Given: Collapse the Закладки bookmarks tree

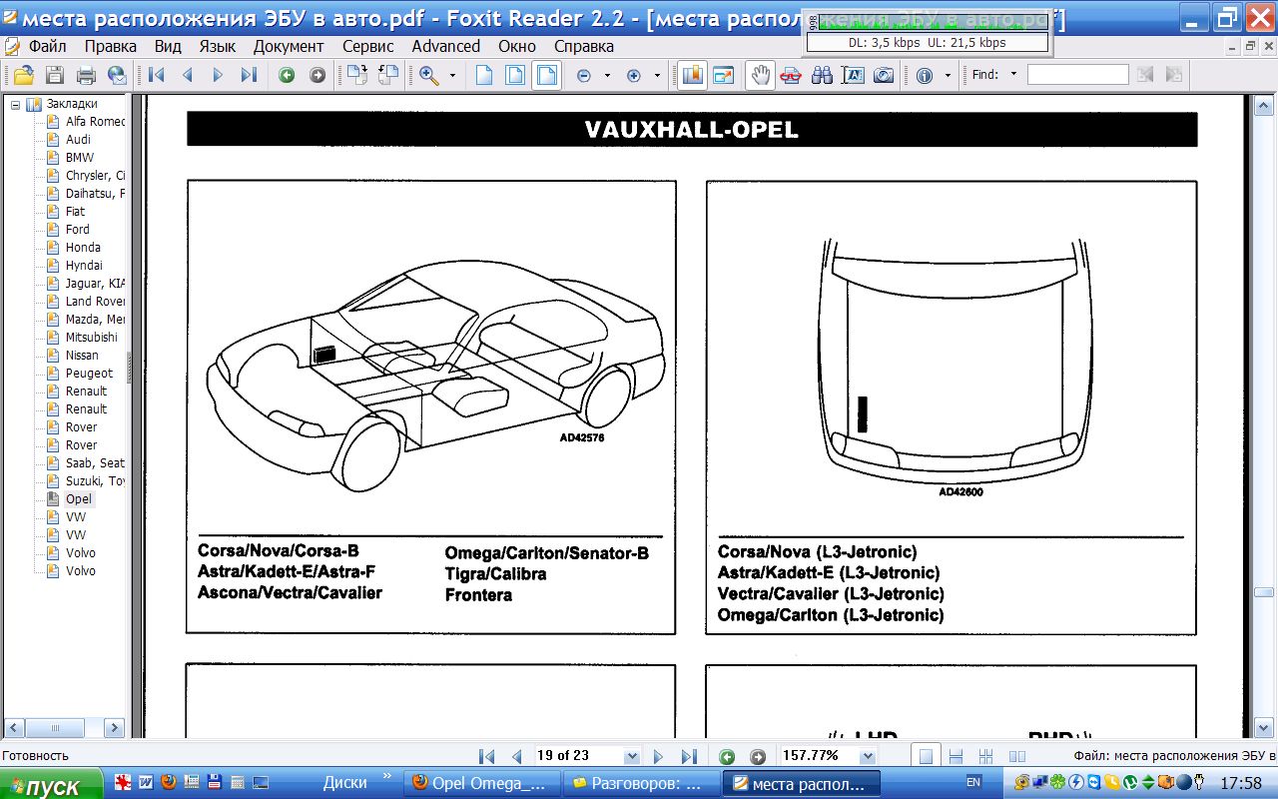Looking at the screenshot, I should coord(16,104).
